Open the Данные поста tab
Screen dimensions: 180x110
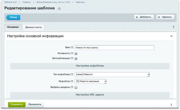[x=33, y=27]
